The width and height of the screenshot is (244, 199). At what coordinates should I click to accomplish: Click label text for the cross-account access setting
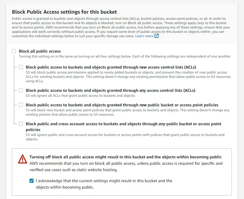(123, 124)
